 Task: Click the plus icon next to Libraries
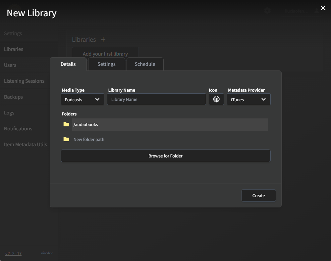pyautogui.click(x=103, y=39)
